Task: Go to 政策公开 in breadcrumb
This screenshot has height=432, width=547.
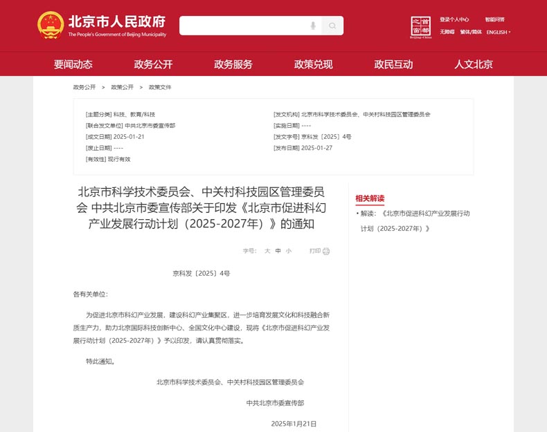Action: [122, 87]
